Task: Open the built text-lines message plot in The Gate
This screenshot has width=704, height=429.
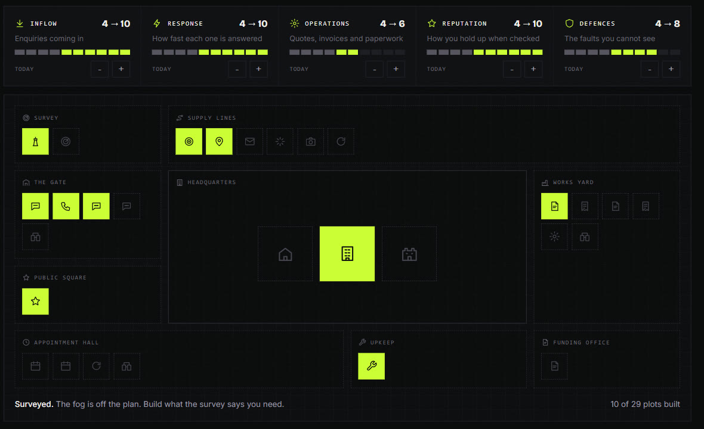Action: (x=35, y=206)
